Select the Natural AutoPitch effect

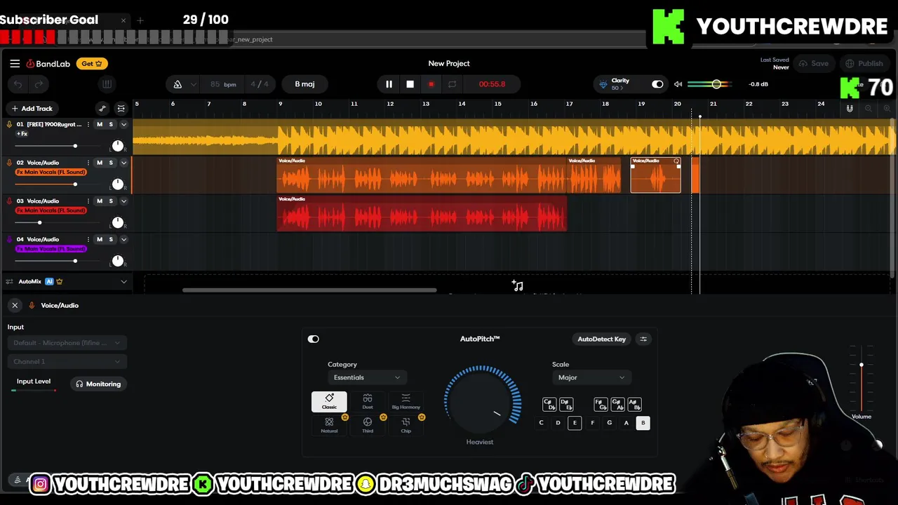click(x=329, y=425)
